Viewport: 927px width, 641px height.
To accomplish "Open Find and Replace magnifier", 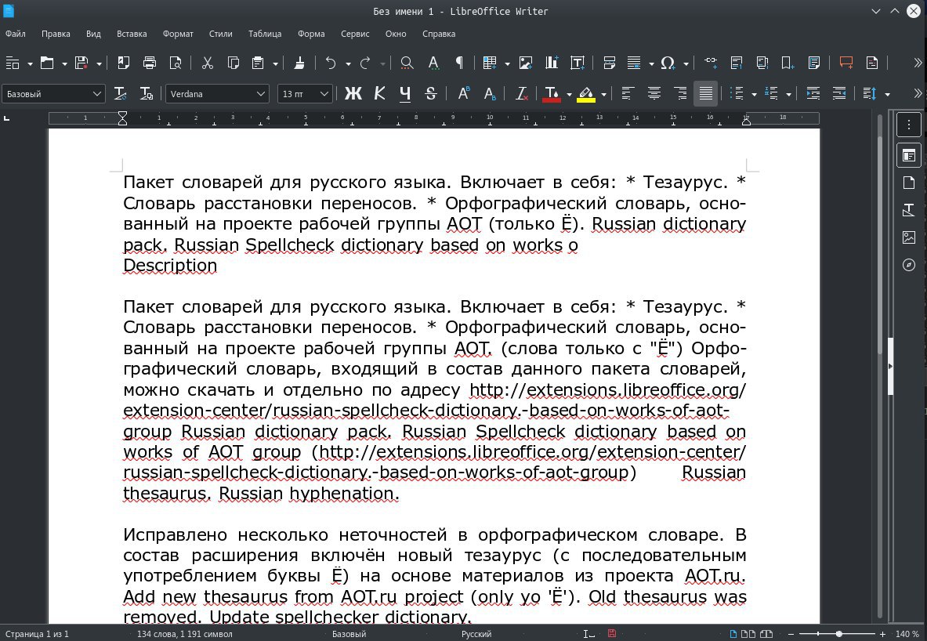I will pos(406,63).
